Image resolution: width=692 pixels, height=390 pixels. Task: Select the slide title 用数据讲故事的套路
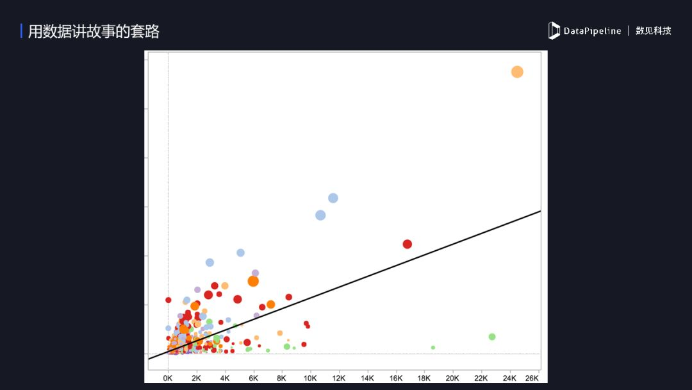pos(94,31)
